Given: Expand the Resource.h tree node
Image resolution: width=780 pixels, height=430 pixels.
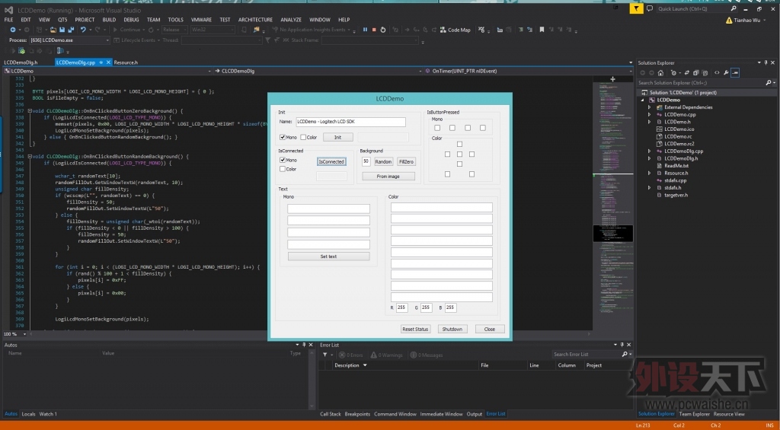Looking at the screenshot, I should pyautogui.click(x=649, y=173).
